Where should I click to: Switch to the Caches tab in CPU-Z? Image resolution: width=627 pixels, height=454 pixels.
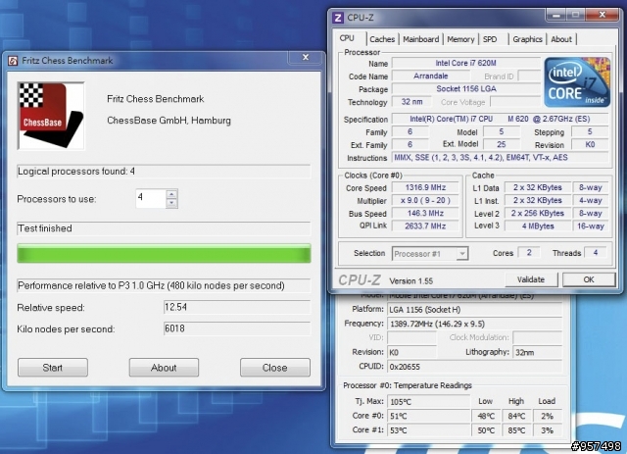point(382,39)
